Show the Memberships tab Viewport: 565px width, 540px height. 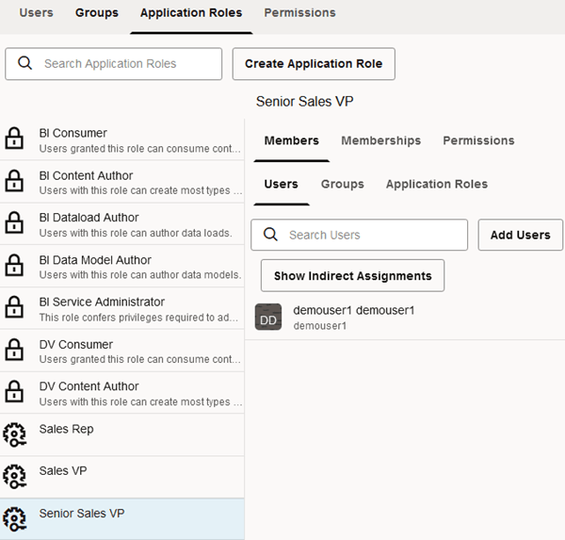(380, 140)
